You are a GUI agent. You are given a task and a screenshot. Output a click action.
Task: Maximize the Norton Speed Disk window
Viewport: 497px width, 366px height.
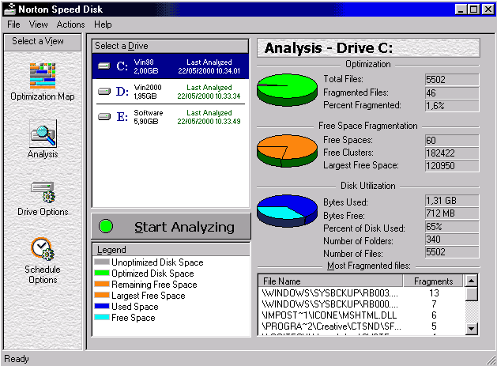pyautogui.click(x=473, y=9)
